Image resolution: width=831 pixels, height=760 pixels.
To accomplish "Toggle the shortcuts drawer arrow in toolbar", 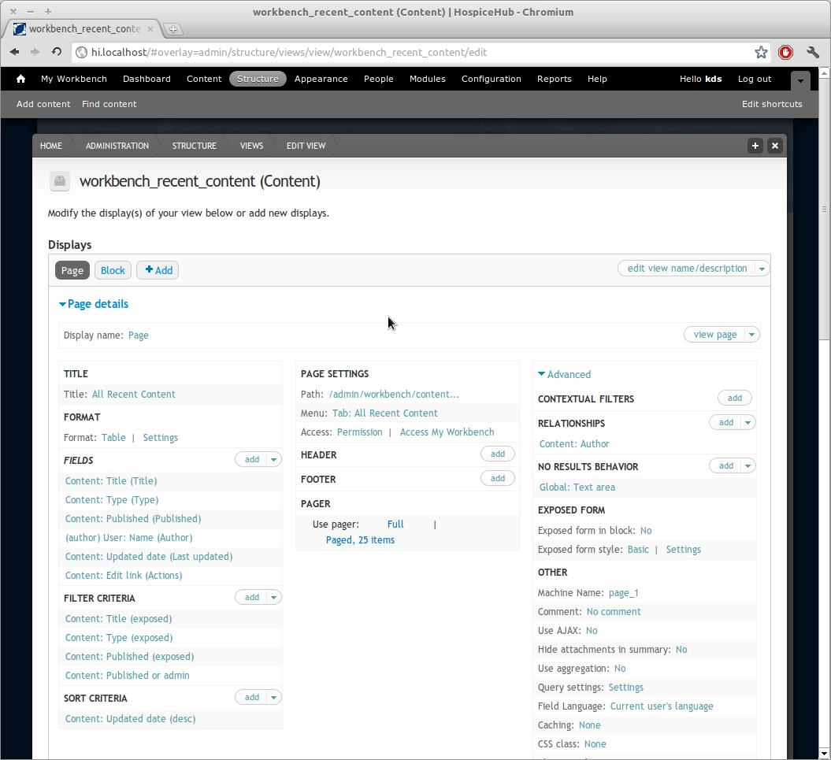I will (800, 80).
